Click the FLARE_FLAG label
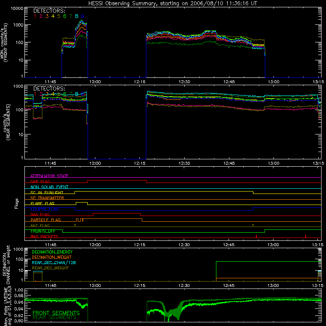This screenshot has width=326, height=326. [42, 203]
